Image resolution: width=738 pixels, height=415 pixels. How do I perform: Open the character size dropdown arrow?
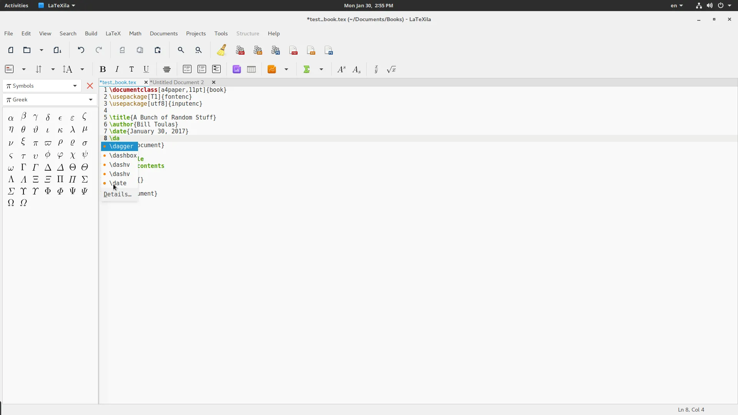[x=82, y=70]
